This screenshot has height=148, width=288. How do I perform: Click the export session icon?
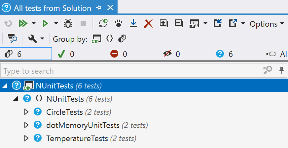pyautogui.click(x=233, y=24)
